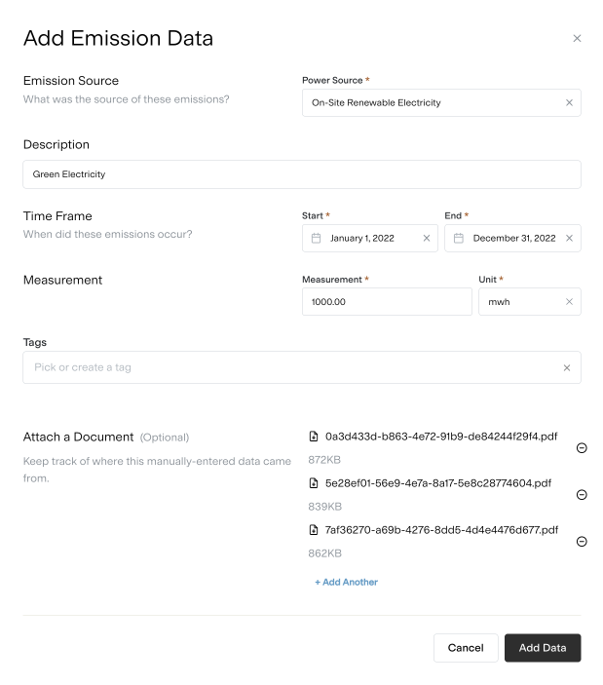603x685 pixels.
Task: Clear the Power Source selection
Action: (x=569, y=102)
